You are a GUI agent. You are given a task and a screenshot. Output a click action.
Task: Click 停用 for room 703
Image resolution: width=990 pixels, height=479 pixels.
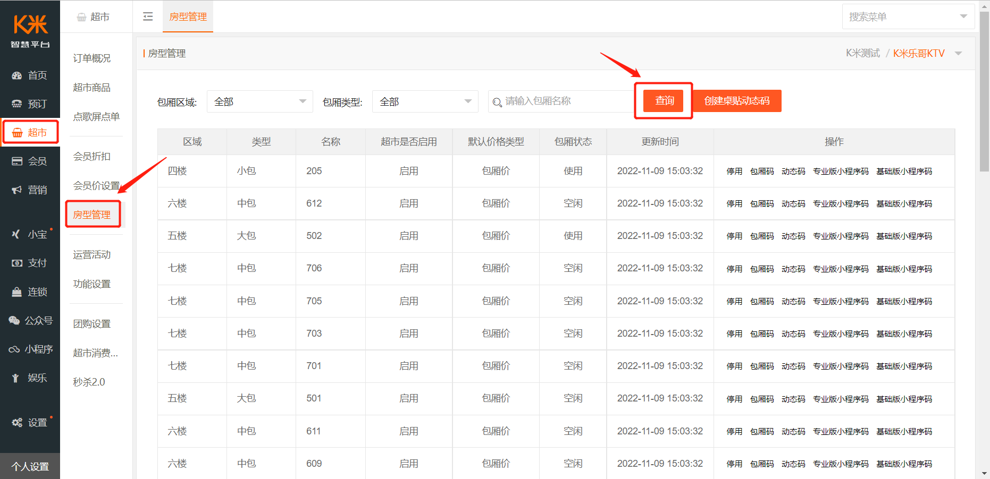[734, 334]
